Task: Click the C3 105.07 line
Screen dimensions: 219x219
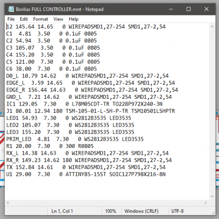Action: point(53,48)
